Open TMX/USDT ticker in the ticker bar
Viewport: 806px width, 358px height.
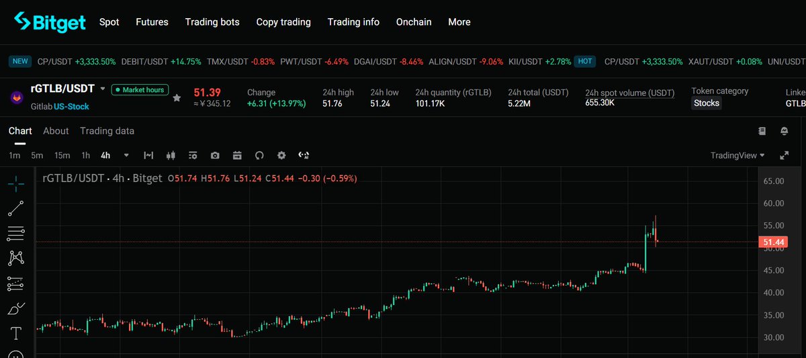(241, 61)
